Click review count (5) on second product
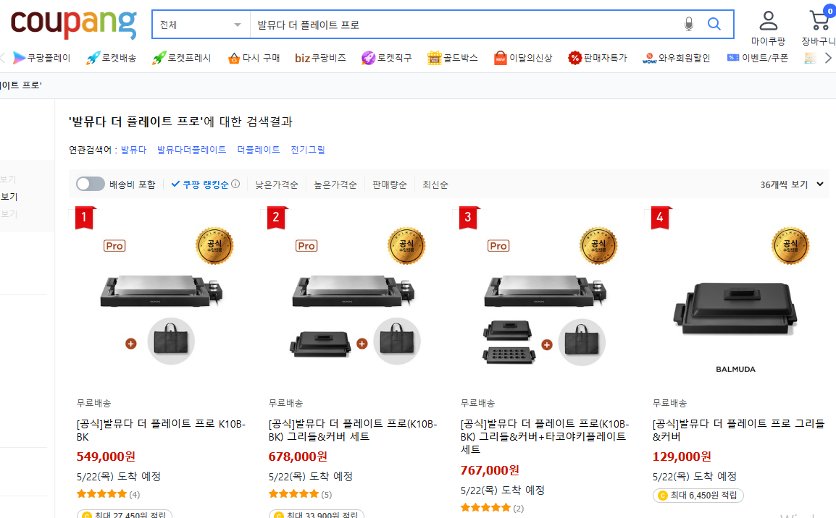Viewport: 836px width, 518px height. [x=326, y=495]
